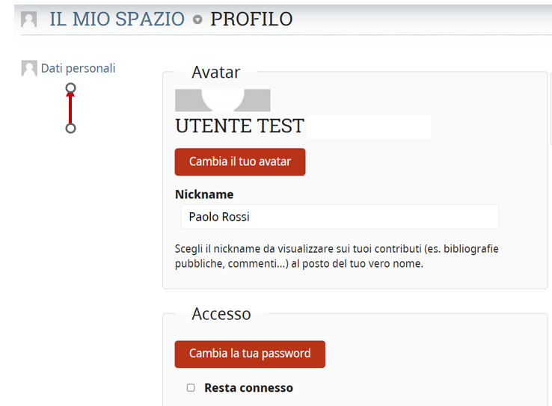This screenshot has height=406, width=552.
Task: Open the IL MIO SPAZIO breadcrumb link
Action: (x=117, y=19)
